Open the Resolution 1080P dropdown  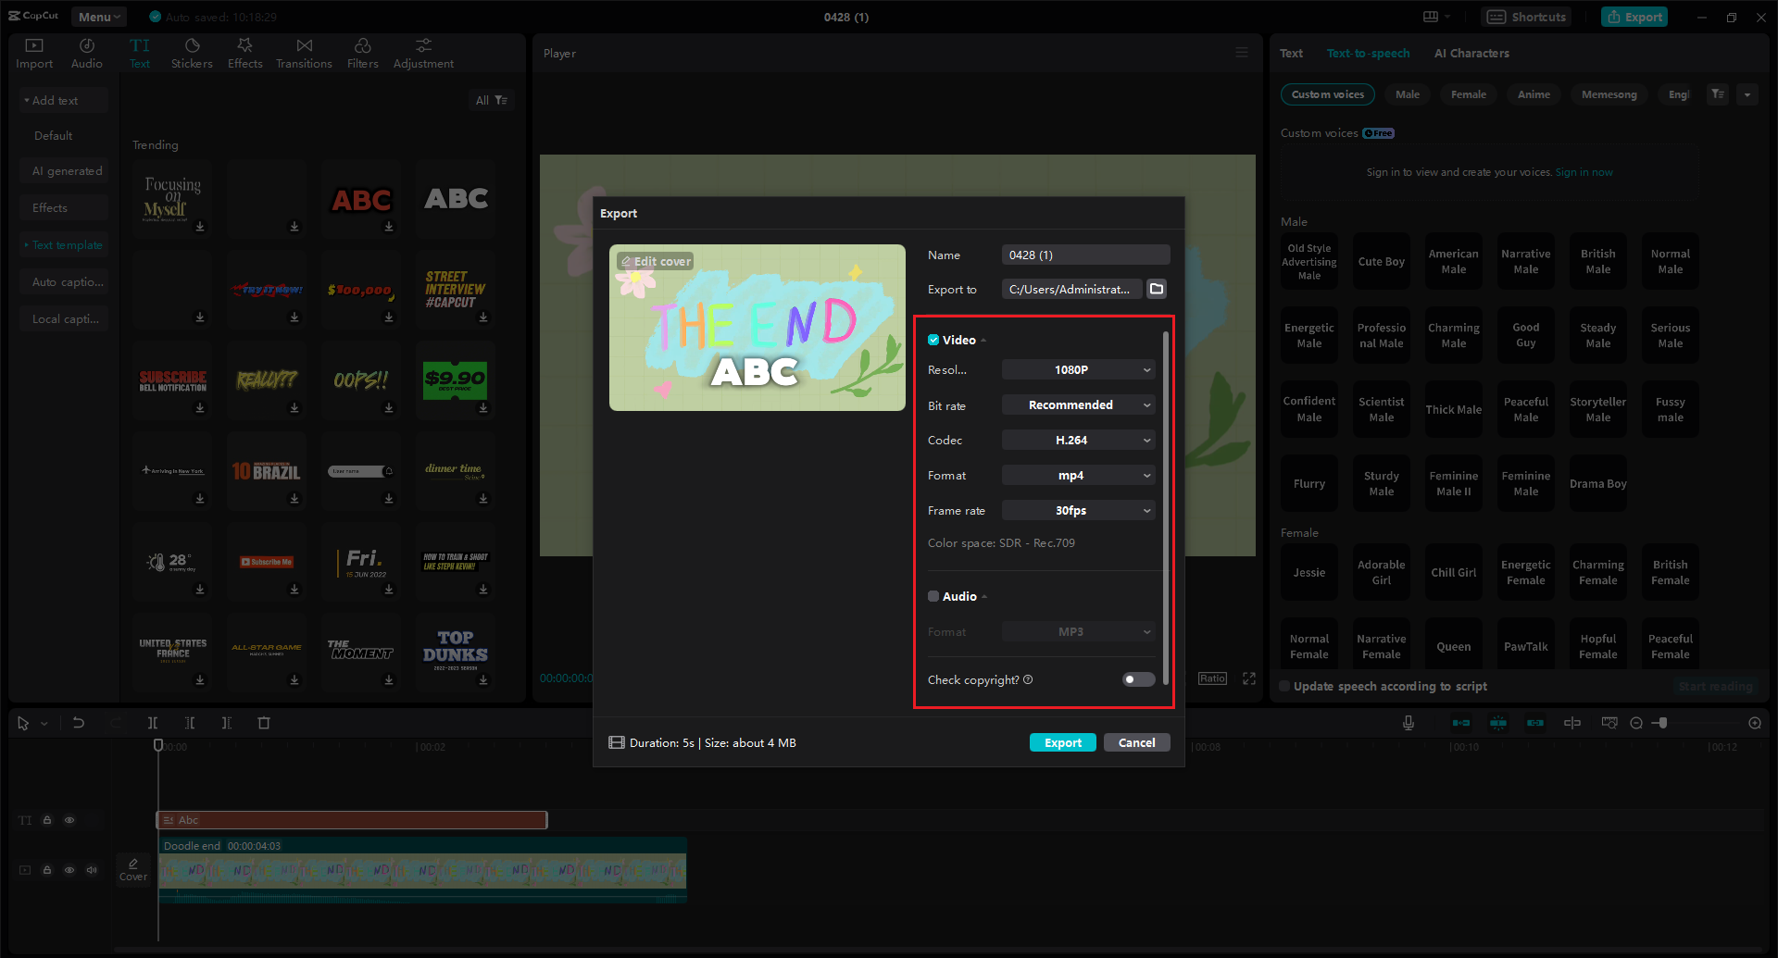point(1077,369)
